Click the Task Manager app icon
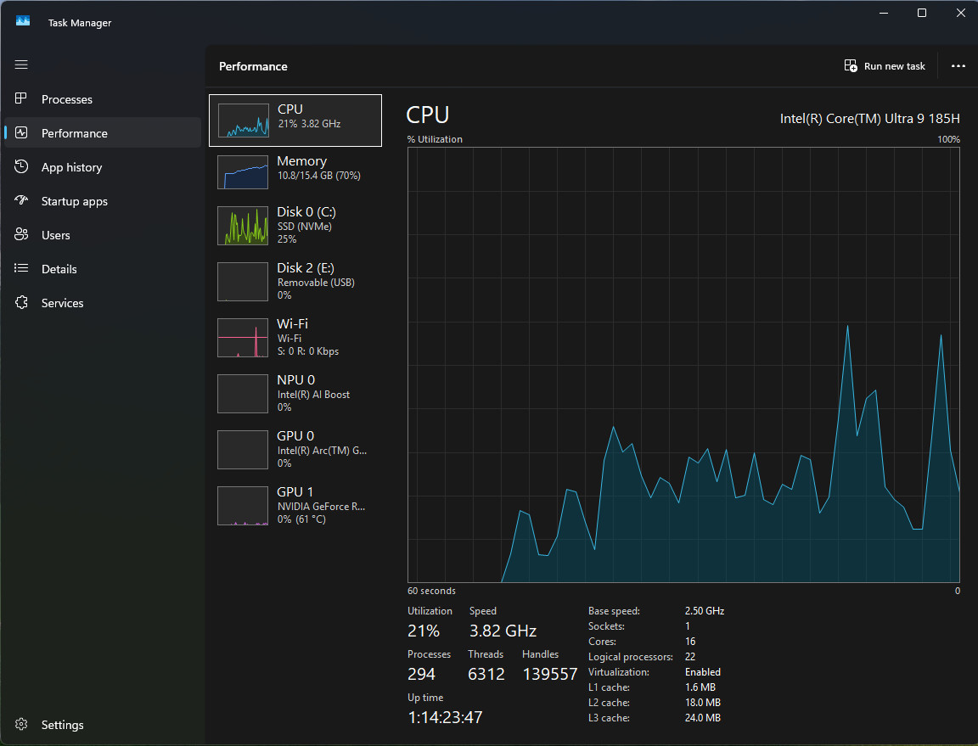The width and height of the screenshot is (978, 746). tap(23, 21)
